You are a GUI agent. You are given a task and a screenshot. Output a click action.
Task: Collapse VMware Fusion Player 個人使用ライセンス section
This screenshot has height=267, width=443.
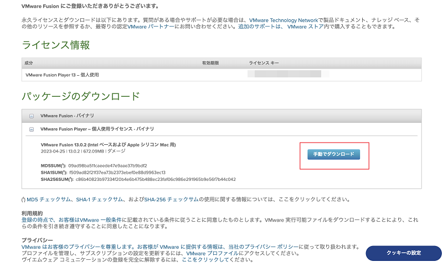click(x=32, y=129)
